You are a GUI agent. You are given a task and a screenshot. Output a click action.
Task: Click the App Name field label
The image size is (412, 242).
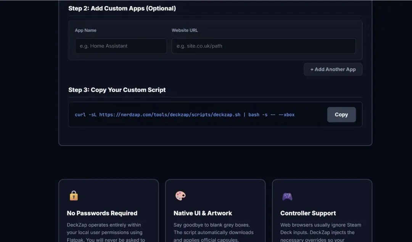85,30
